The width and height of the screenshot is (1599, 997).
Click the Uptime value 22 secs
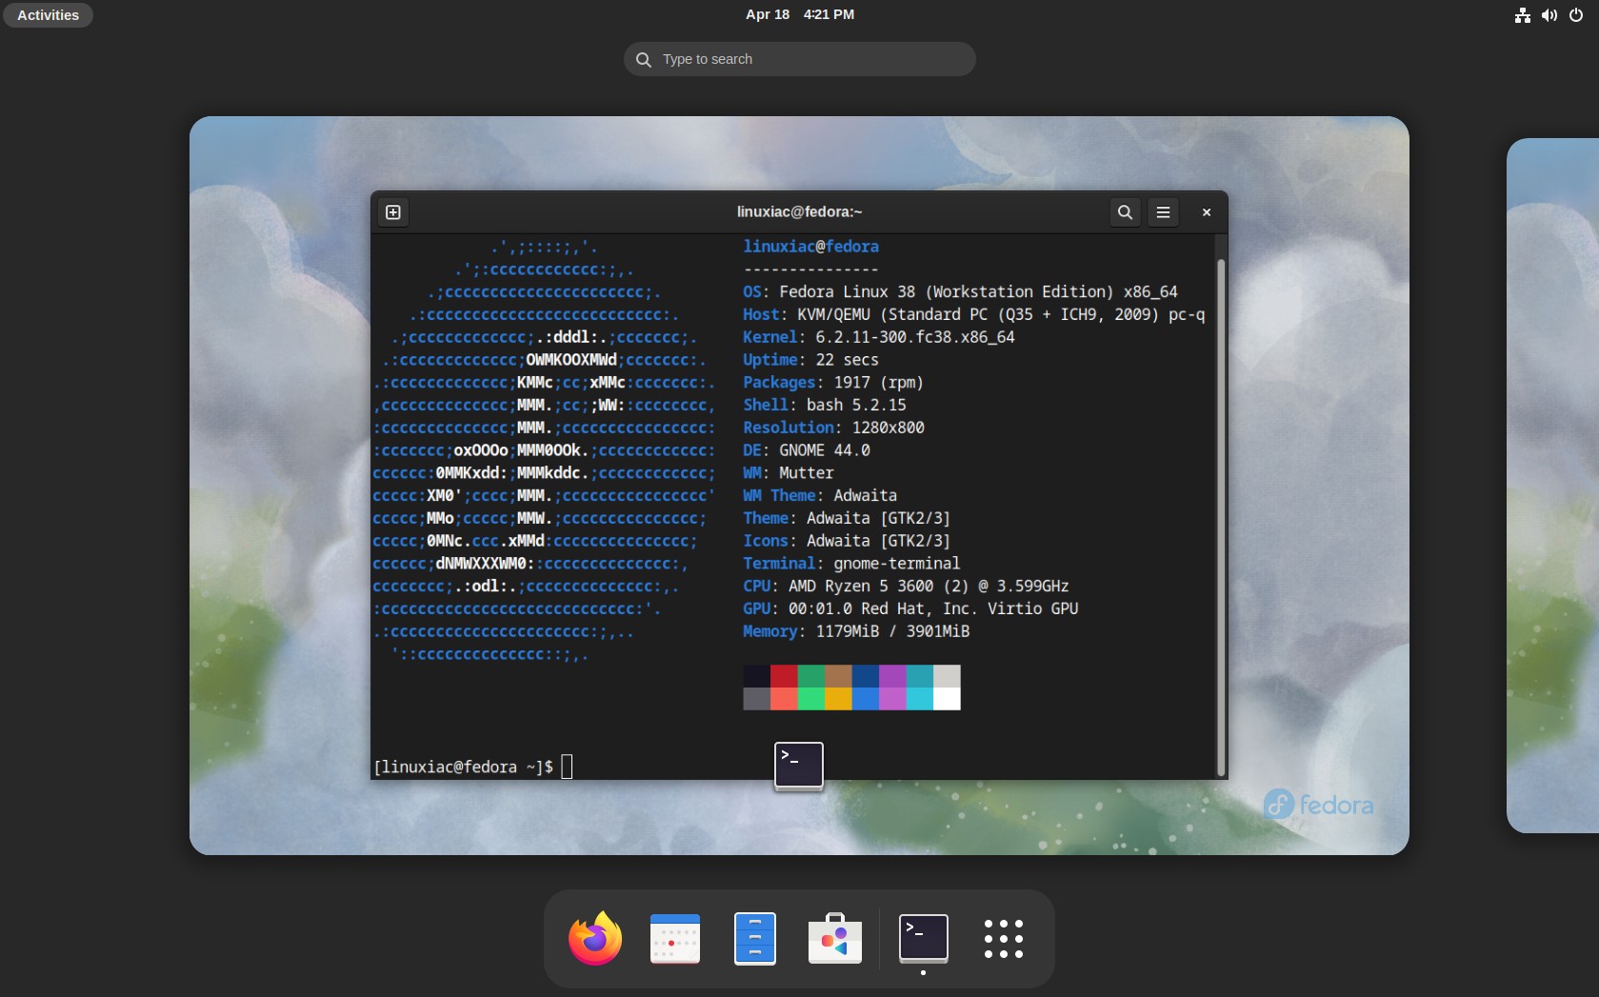[x=847, y=360]
